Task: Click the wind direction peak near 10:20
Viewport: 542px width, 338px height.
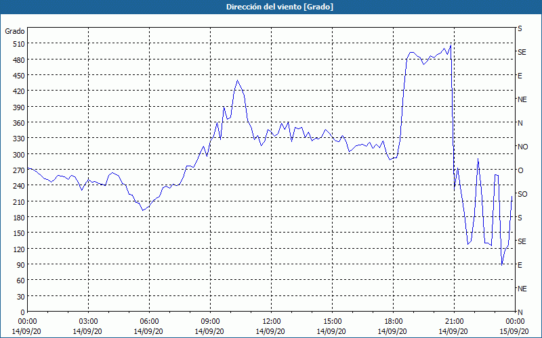Action: coord(237,80)
